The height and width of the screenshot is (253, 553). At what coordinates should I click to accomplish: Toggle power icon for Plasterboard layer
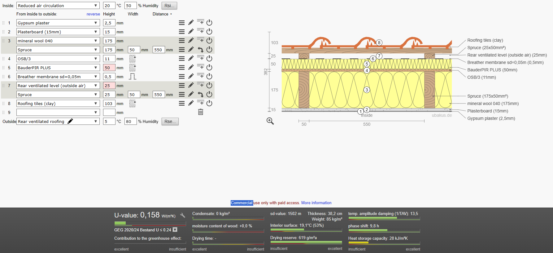pyautogui.click(x=209, y=32)
